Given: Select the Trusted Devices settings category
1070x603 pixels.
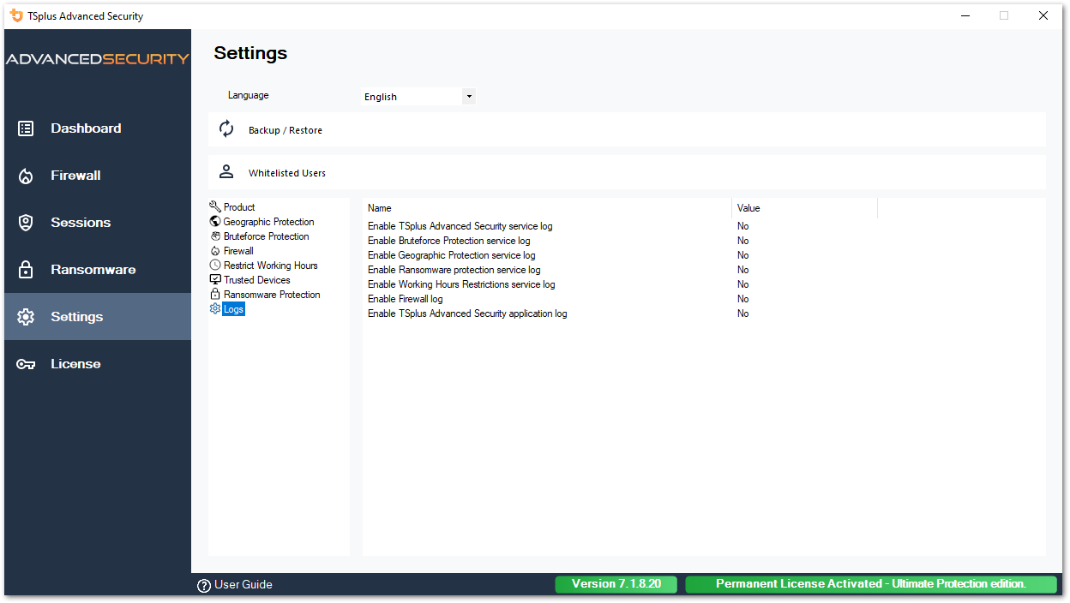Looking at the screenshot, I should [256, 279].
